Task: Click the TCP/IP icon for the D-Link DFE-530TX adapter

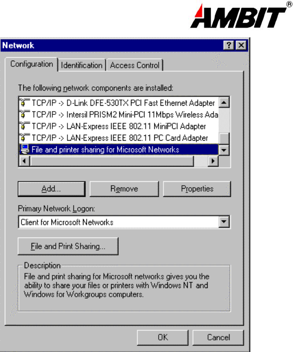Action: [x=24, y=103]
